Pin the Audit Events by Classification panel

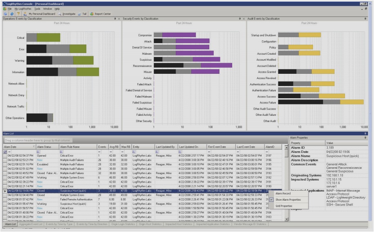tap(365, 19)
